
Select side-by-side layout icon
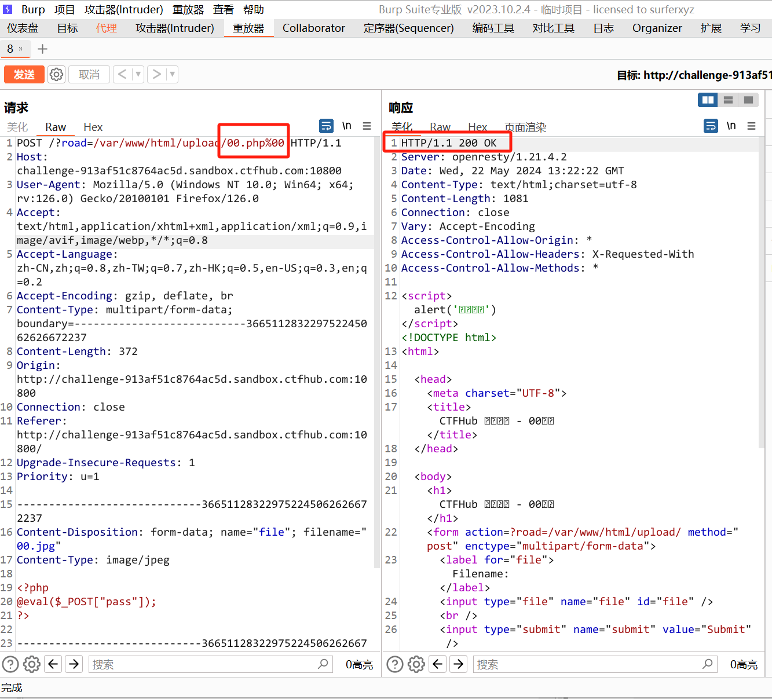(x=708, y=100)
